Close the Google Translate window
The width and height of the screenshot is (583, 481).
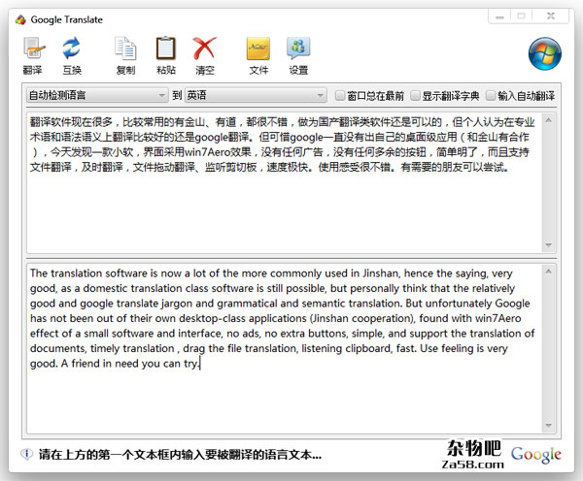(x=551, y=16)
